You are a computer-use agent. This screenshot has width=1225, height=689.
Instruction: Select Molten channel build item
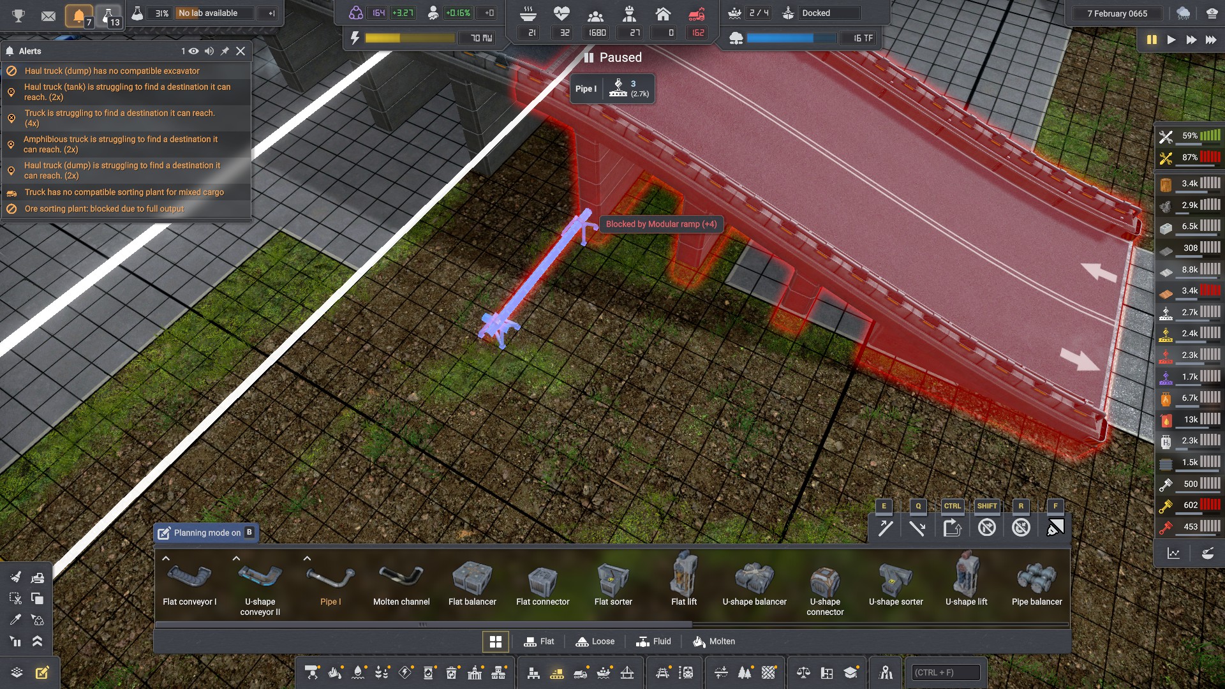401,584
